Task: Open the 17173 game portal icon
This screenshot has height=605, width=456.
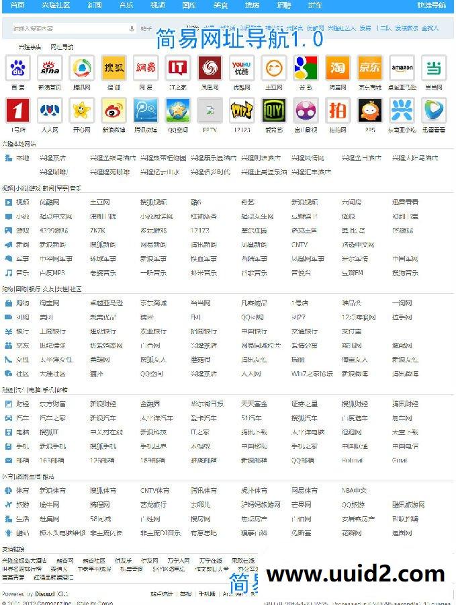Action: click(x=242, y=110)
